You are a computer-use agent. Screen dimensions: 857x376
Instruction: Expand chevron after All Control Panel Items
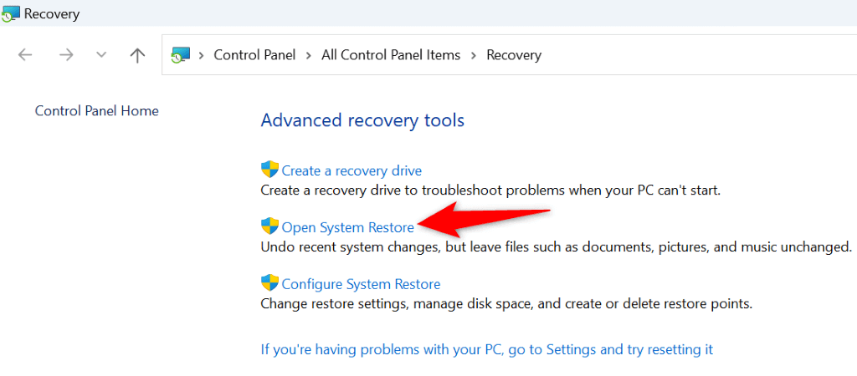tap(474, 55)
